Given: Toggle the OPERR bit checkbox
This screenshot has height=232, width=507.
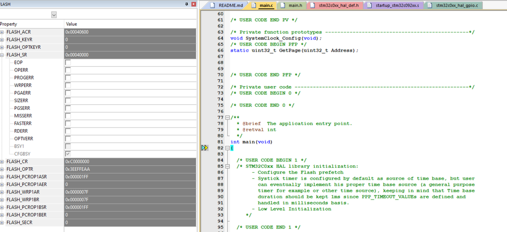Looking at the screenshot, I should click(x=68, y=70).
